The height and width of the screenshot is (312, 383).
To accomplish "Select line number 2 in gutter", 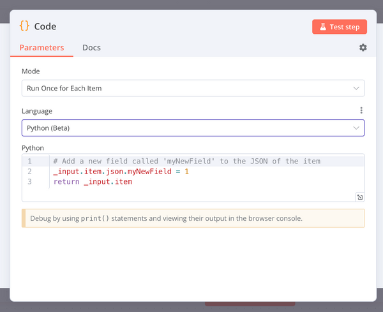I will tap(29, 172).
